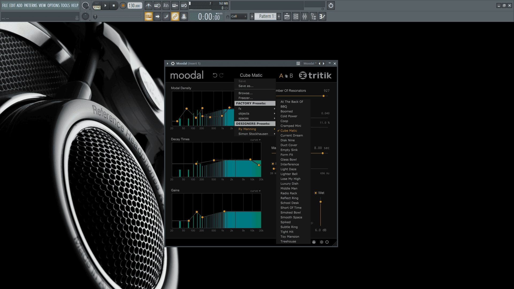Click the Moodal undo arrow icon
The height and width of the screenshot is (289, 514).
[215, 75]
